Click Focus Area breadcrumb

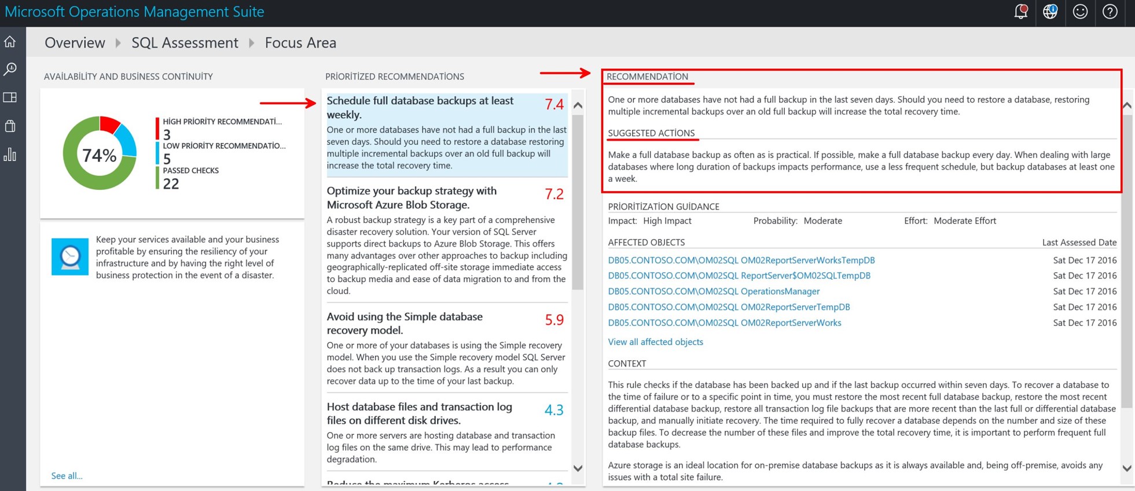click(x=300, y=43)
